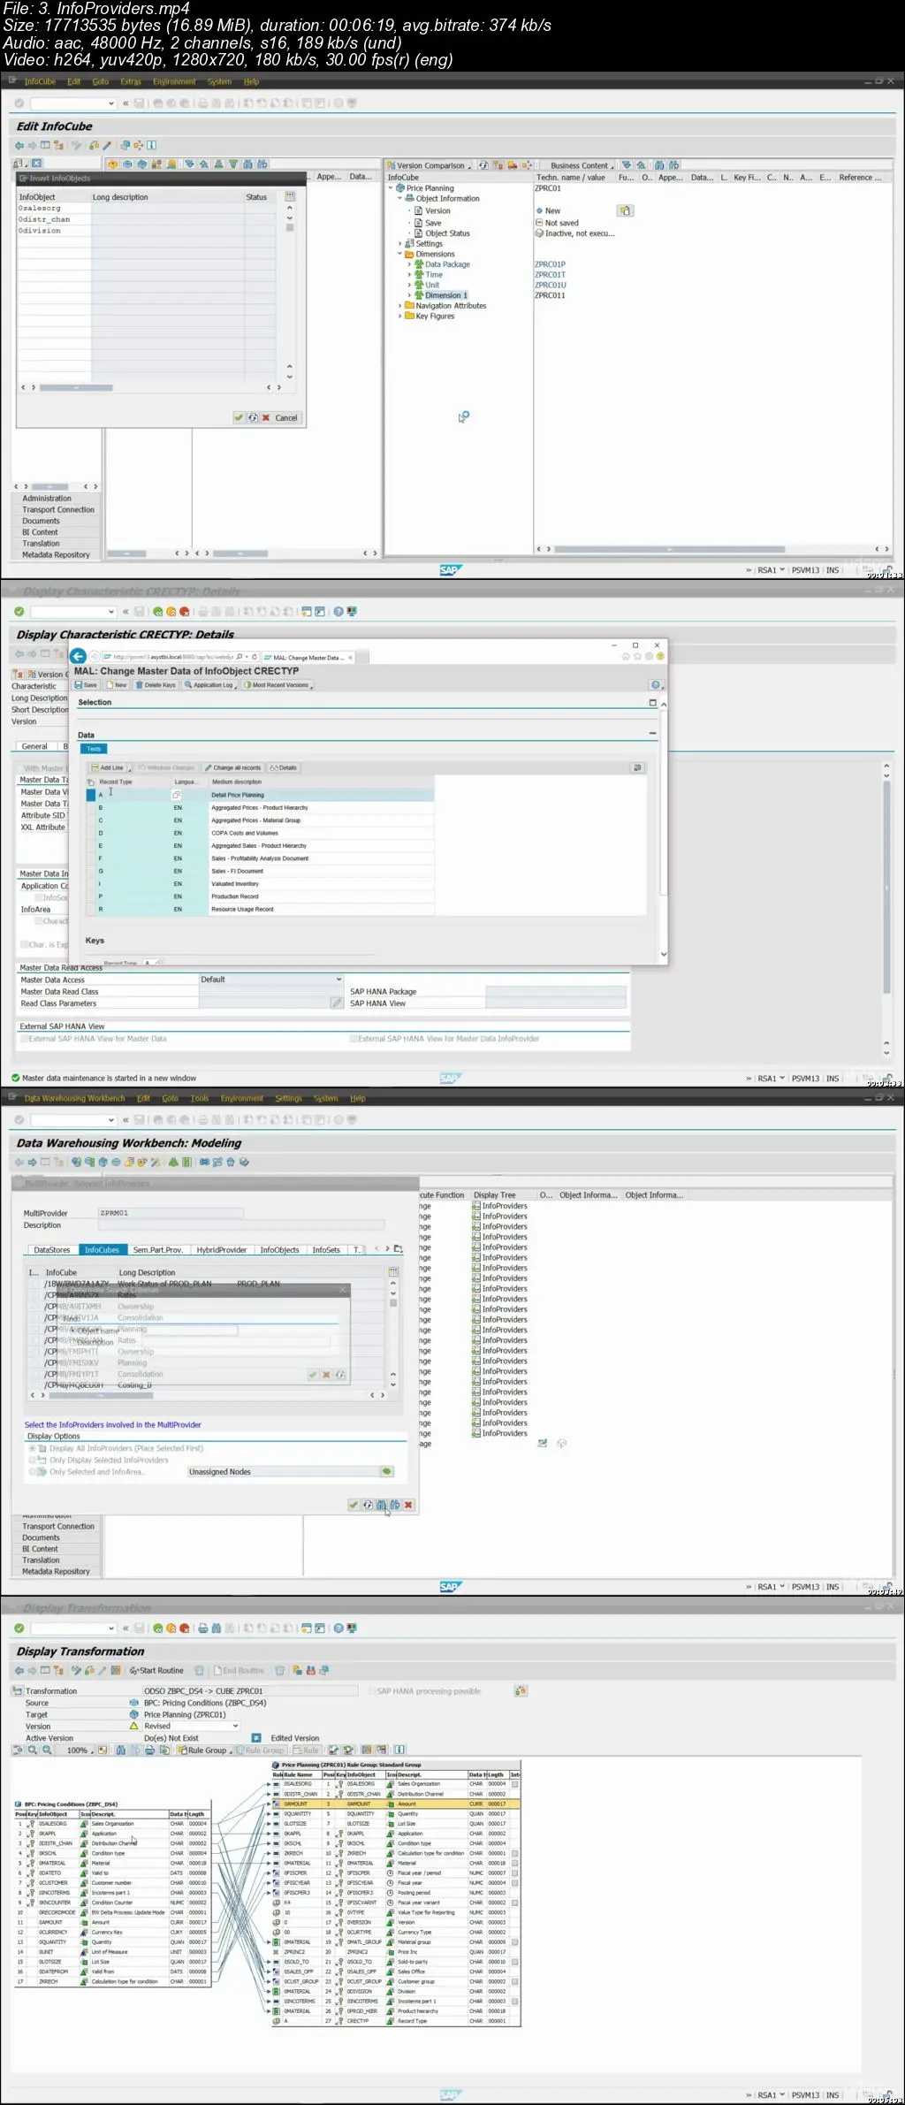The width and height of the screenshot is (905, 2105).
Task: Click Transport Connection in Edit InfoCube sidebar
Action: pyautogui.click(x=58, y=509)
